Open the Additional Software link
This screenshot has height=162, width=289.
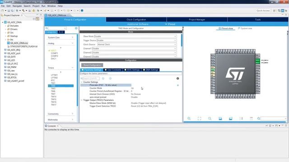click(137, 24)
